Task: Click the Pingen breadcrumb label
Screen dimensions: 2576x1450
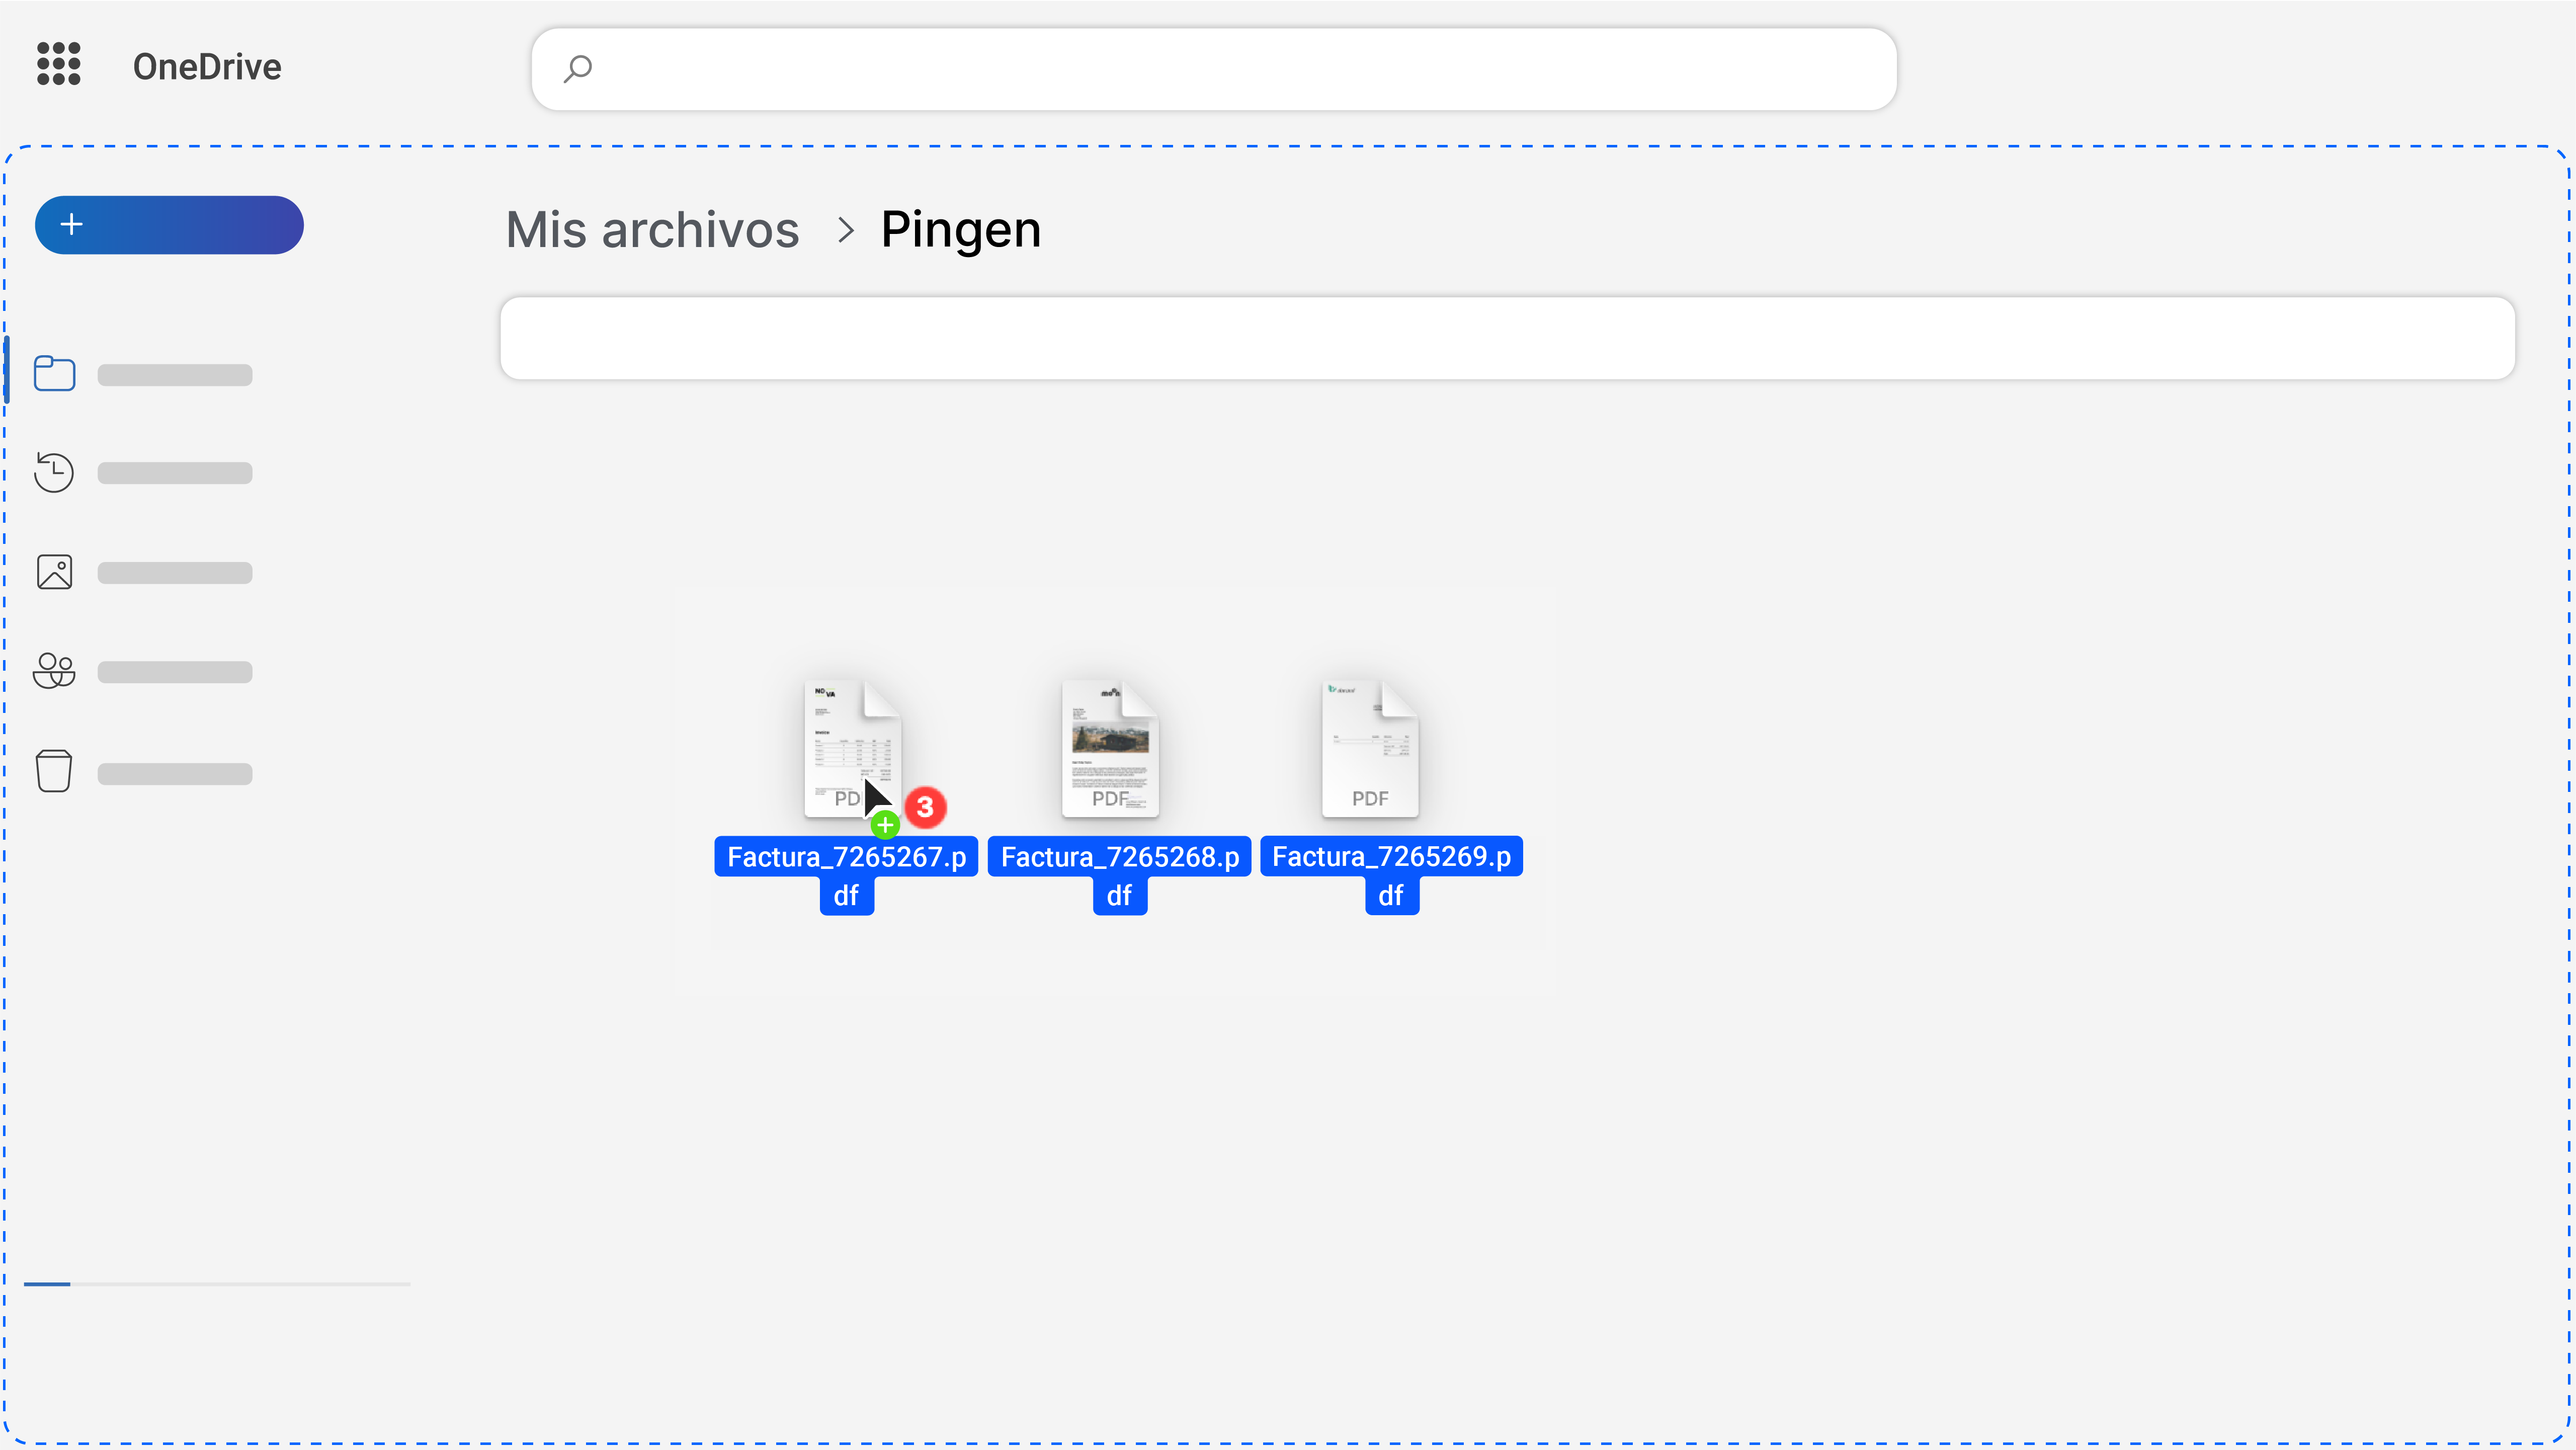Action: (959, 230)
